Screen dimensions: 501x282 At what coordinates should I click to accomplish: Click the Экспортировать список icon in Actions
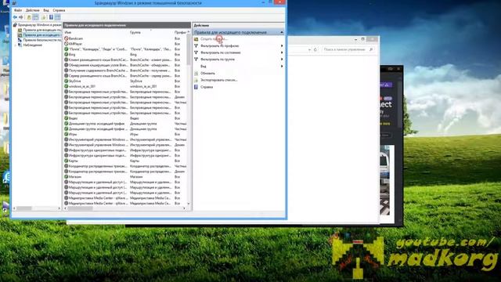click(196, 80)
